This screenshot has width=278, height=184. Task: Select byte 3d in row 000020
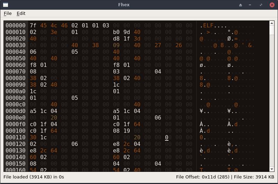click(137, 39)
